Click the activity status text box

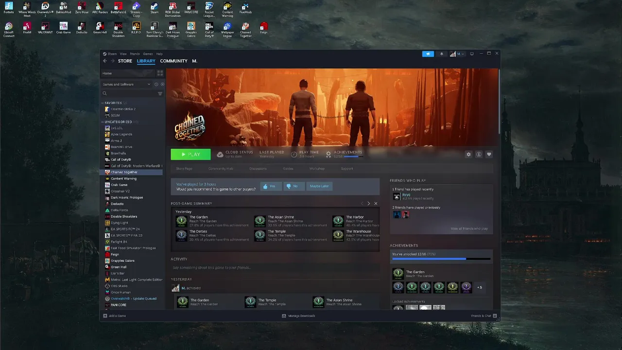click(x=275, y=268)
